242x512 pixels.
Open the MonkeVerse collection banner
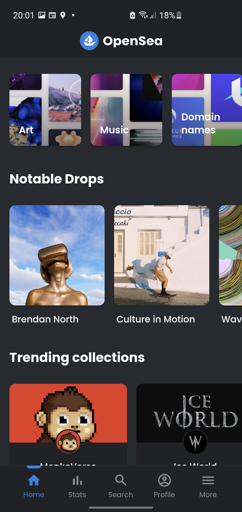point(68,413)
